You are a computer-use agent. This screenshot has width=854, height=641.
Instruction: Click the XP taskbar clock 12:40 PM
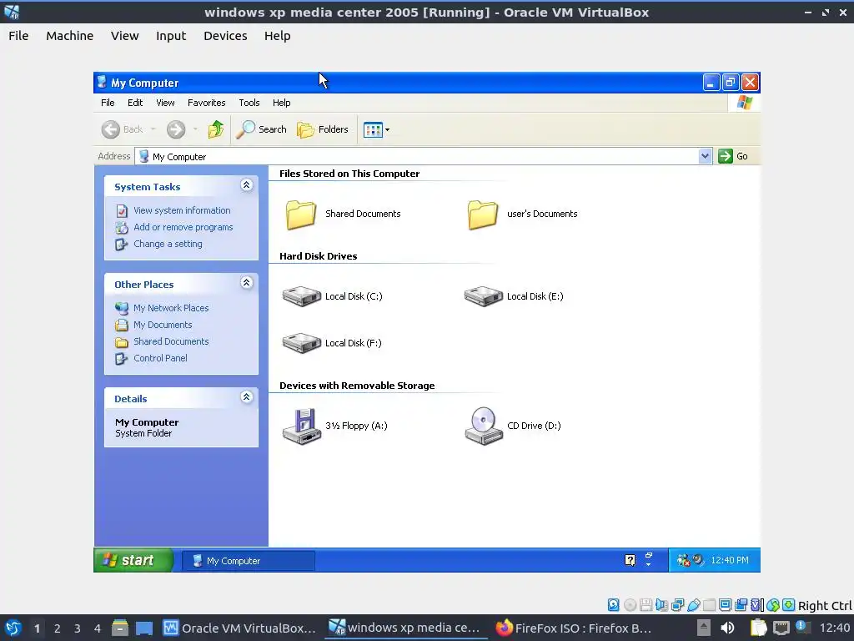coord(730,560)
